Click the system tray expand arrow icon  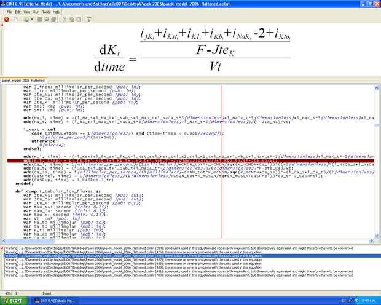point(356,301)
